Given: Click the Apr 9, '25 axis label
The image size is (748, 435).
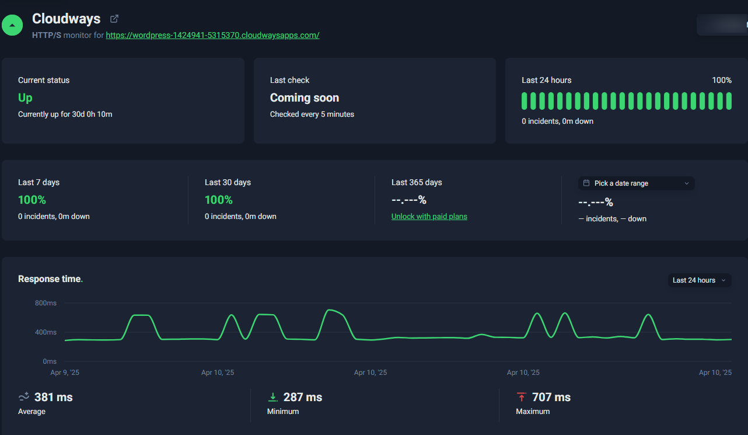Looking at the screenshot, I should pyautogui.click(x=65, y=373).
